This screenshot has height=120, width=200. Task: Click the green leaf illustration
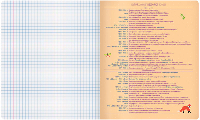click(x=182, y=17)
